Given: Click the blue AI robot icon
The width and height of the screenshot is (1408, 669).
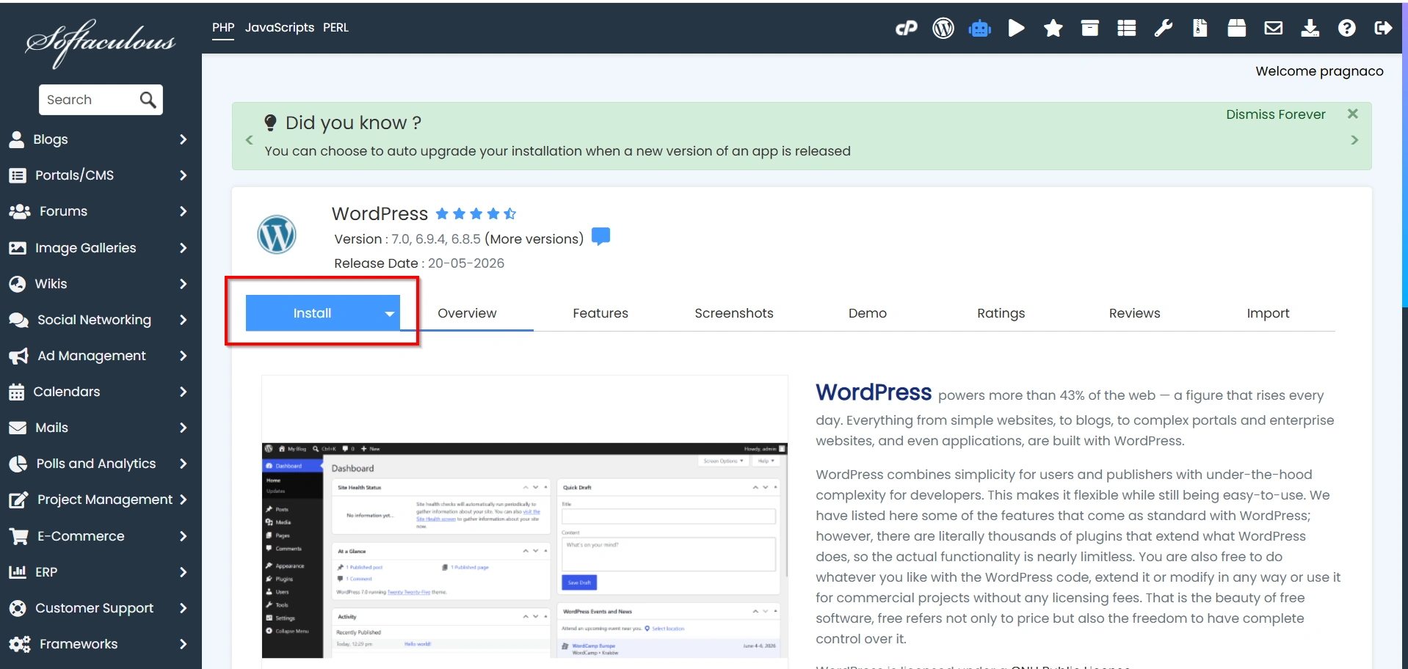Looking at the screenshot, I should pos(980,29).
